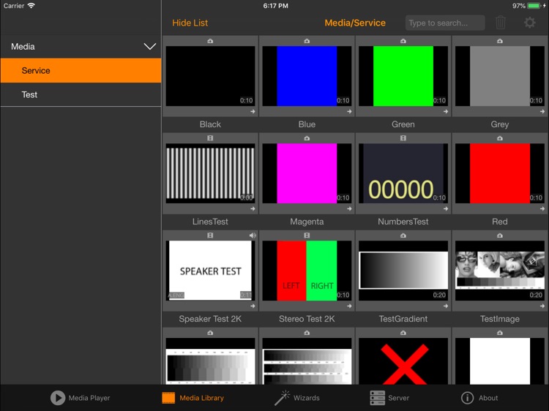Select the white square thumbnail in bottom row
549x411 pixels.
click(500, 361)
